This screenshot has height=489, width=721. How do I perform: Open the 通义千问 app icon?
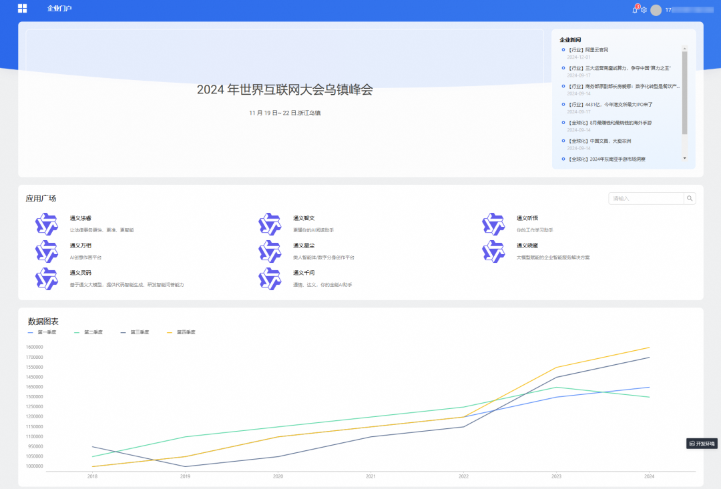pyautogui.click(x=270, y=278)
